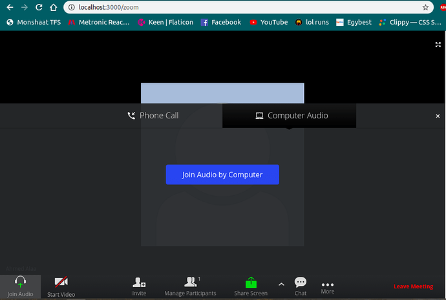This screenshot has width=446, height=300.
Task: Open the Egybest bookmark
Action: click(x=354, y=22)
